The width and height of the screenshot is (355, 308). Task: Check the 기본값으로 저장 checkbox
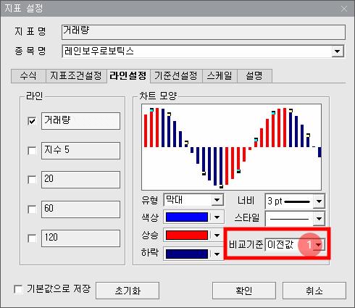(x=18, y=289)
